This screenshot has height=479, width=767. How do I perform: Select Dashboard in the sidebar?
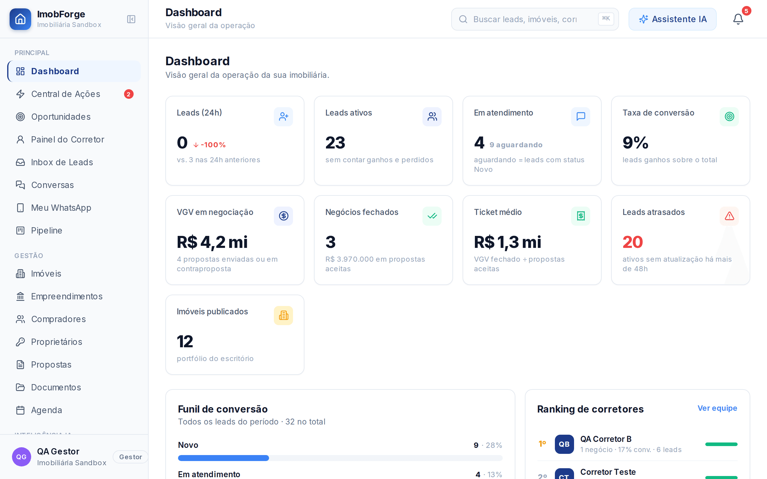(74, 71)
